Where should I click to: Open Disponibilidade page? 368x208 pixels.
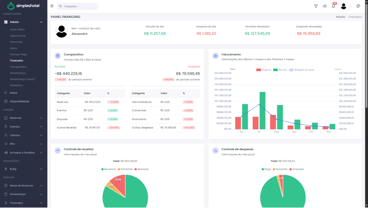coord(19,101)
